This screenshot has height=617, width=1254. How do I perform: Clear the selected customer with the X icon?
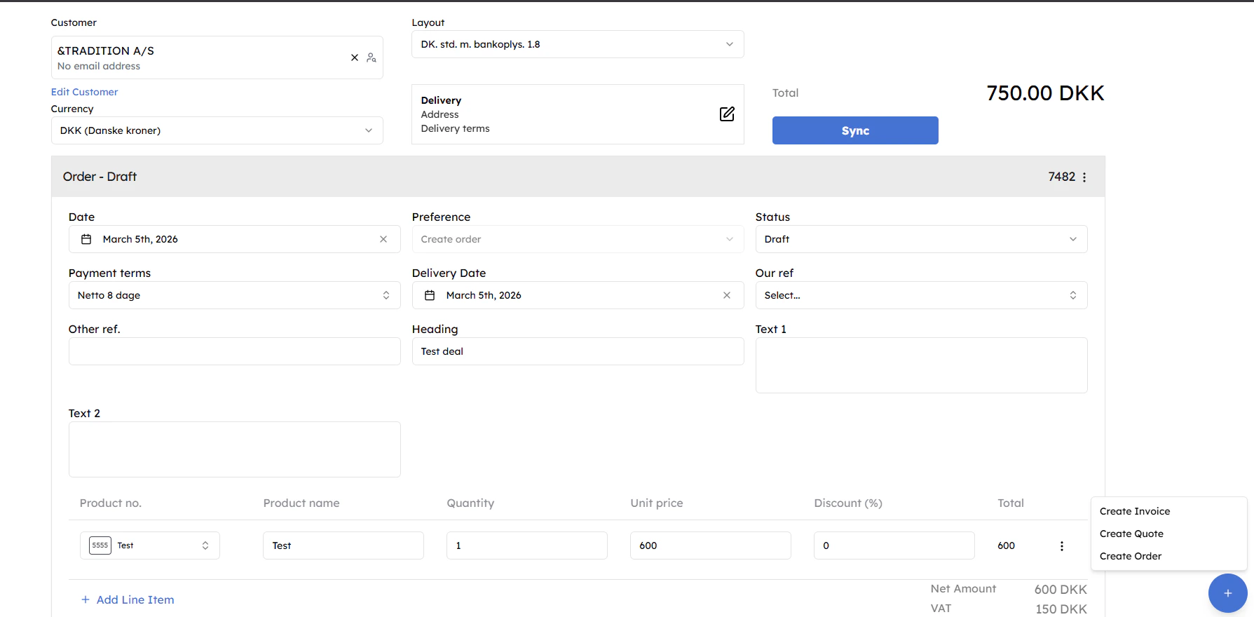(x=355, y=57)
